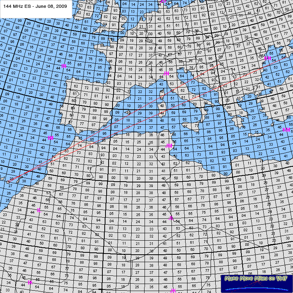
Task: Select the magenta IM field marker
Action: (50, 138)
